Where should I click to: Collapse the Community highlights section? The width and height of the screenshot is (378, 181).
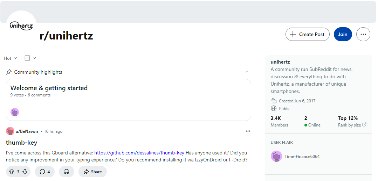[247, 72]
